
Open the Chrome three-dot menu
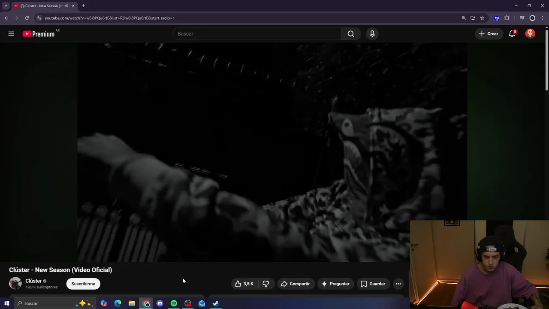[x=543, y=18]
